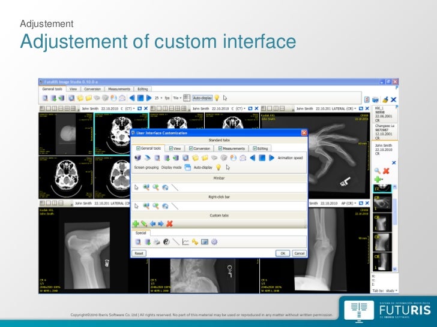
Task: Select the Changsoo Le patient entry
Action: [385, 132]
